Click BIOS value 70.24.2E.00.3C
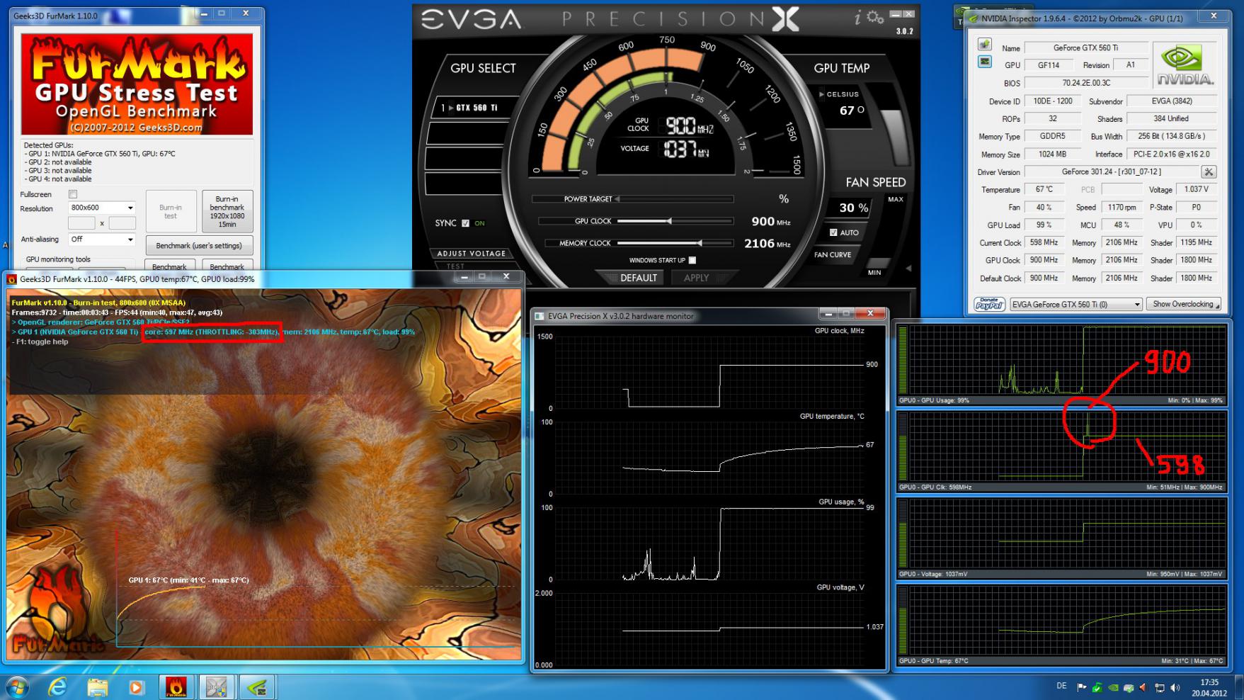 1086,83
